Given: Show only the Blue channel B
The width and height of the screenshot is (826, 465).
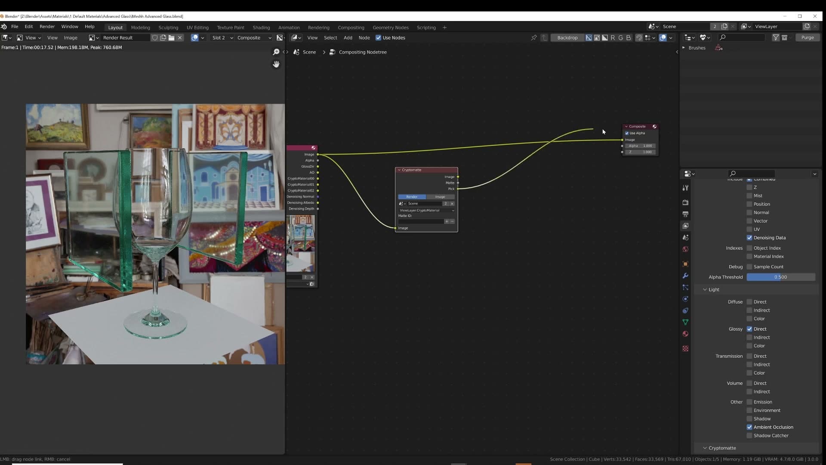Looking at the screenshot, I should tap(629, 38).
